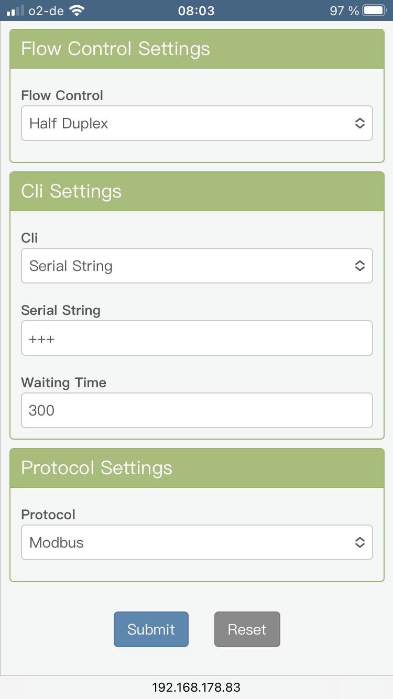
Task: Focus the Serial String text field
Action: pyautogui.click(x=196, y=338)
